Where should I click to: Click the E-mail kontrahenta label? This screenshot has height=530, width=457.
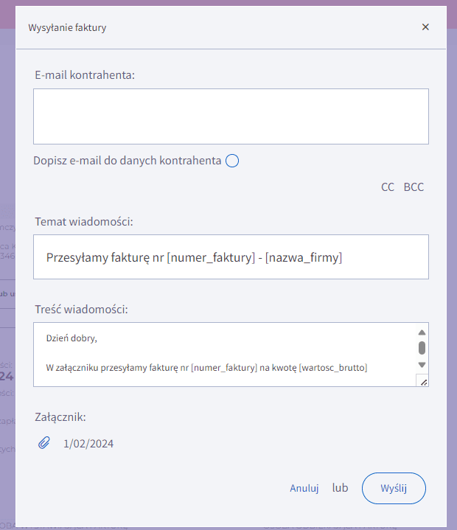click(85, 74)
